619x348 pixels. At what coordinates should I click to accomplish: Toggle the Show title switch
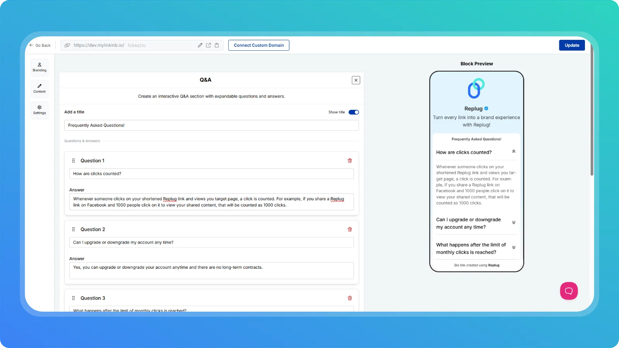pyautogui.click(x=354, y=112)
